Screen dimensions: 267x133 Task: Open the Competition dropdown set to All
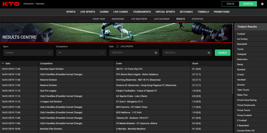[x=81, y=53]
